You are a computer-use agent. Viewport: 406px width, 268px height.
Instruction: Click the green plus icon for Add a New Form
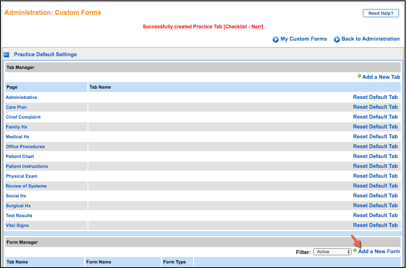click(x=355, y=250)
